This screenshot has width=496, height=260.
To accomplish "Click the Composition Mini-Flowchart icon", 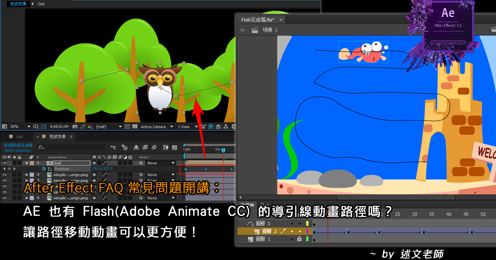I will tap(113, 147).
